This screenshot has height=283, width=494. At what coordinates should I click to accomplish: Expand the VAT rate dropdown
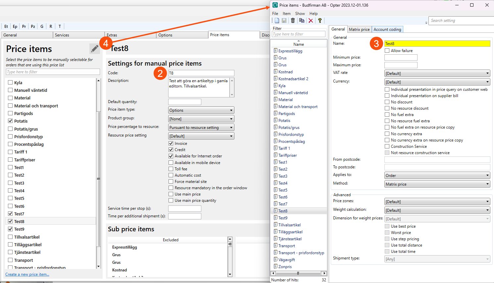click(x=437, y=74)
